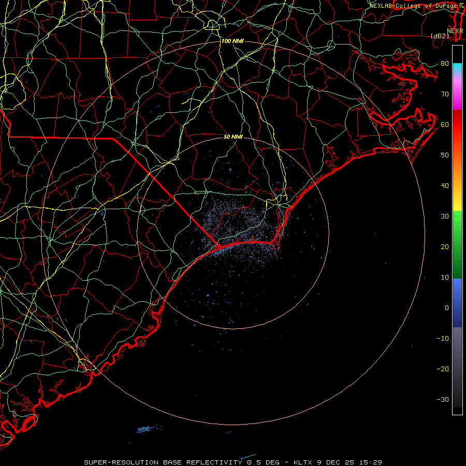Click the KLTX station identifier in caption
This screenshot has width=466, height=466.
[x=303, y=462]
